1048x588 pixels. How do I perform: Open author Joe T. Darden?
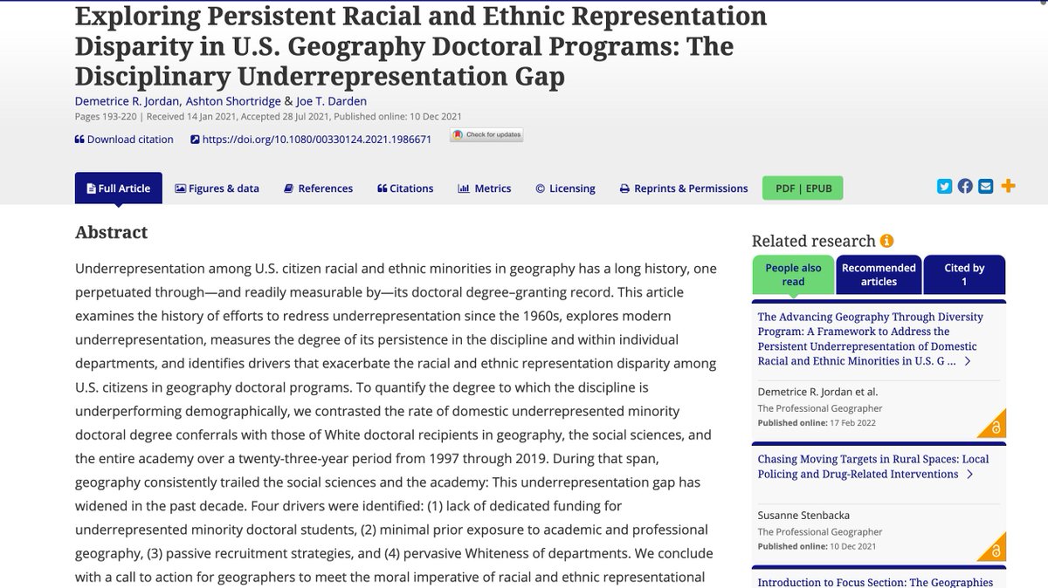[x=332, y=101]
